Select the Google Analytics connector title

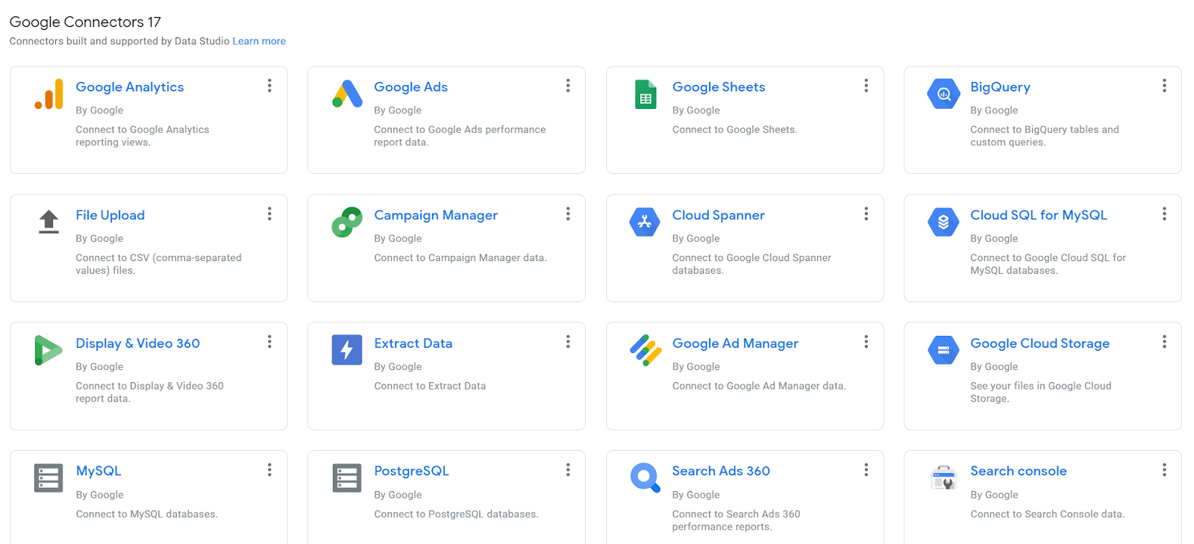pos(130,87)
